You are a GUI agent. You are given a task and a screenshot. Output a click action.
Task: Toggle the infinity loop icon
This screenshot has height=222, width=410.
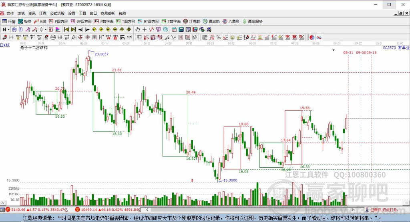319,37
